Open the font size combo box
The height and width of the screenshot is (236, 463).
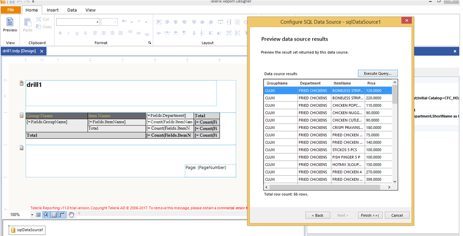(109, 22)
